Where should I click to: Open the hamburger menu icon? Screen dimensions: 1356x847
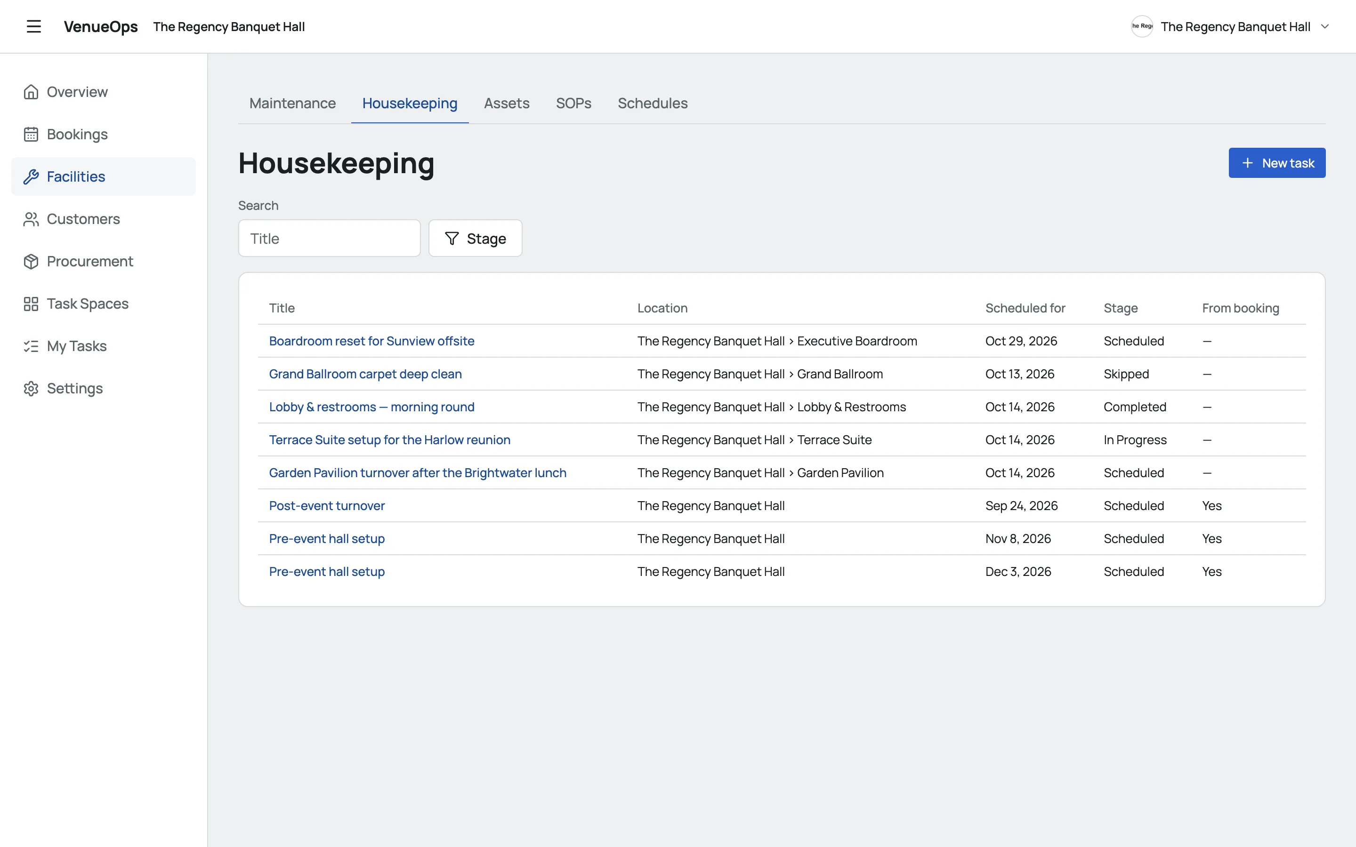33,26
